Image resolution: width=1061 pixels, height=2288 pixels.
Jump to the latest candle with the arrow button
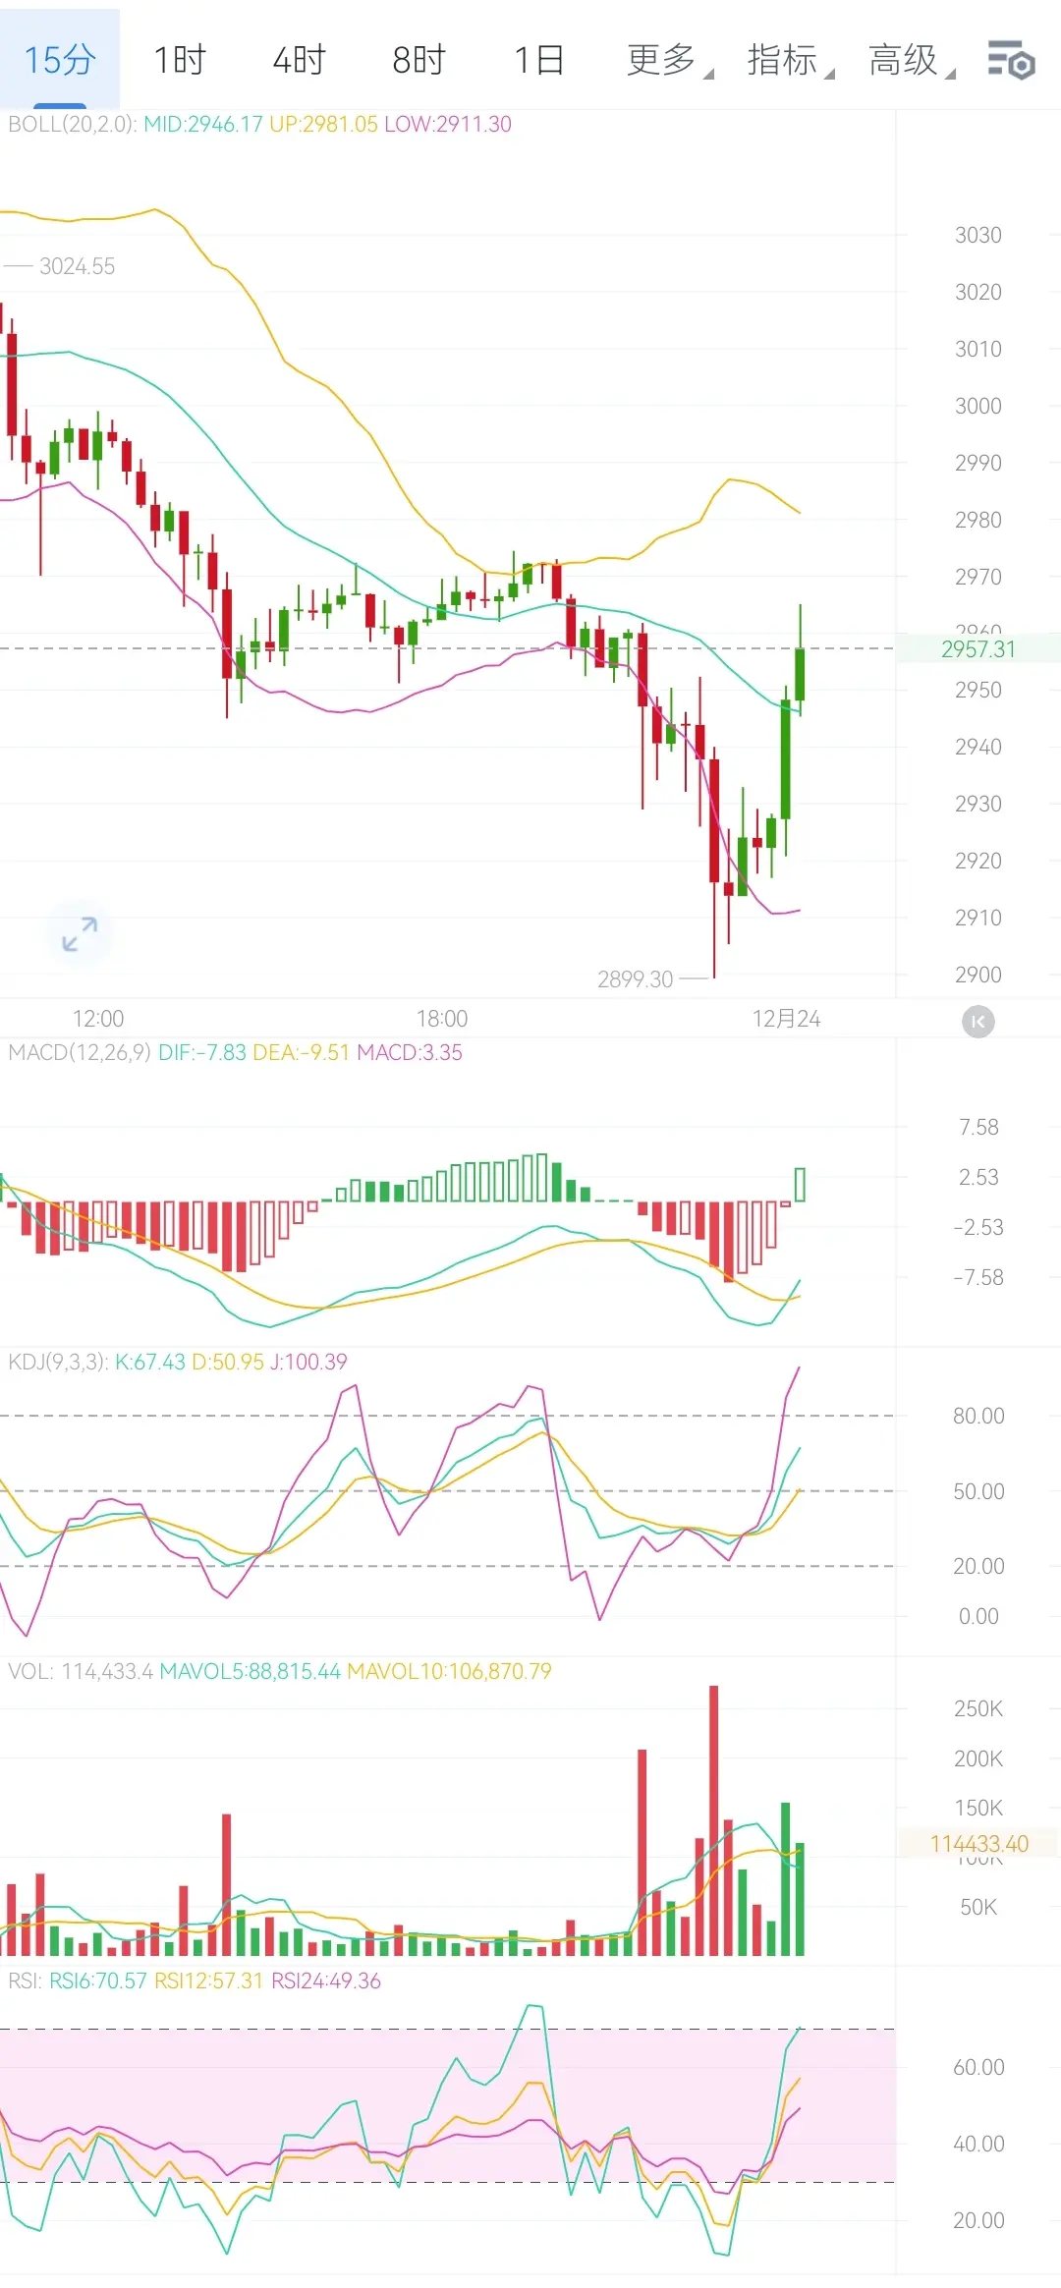pos(977,1022)
